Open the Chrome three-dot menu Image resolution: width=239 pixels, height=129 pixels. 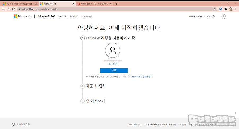[x=236, y=9]
